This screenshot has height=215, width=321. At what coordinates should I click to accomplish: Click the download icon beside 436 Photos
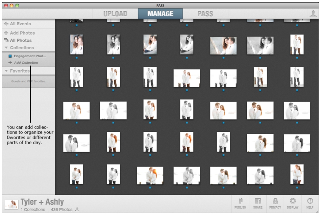pyautogui.click(x=77, y=210)
